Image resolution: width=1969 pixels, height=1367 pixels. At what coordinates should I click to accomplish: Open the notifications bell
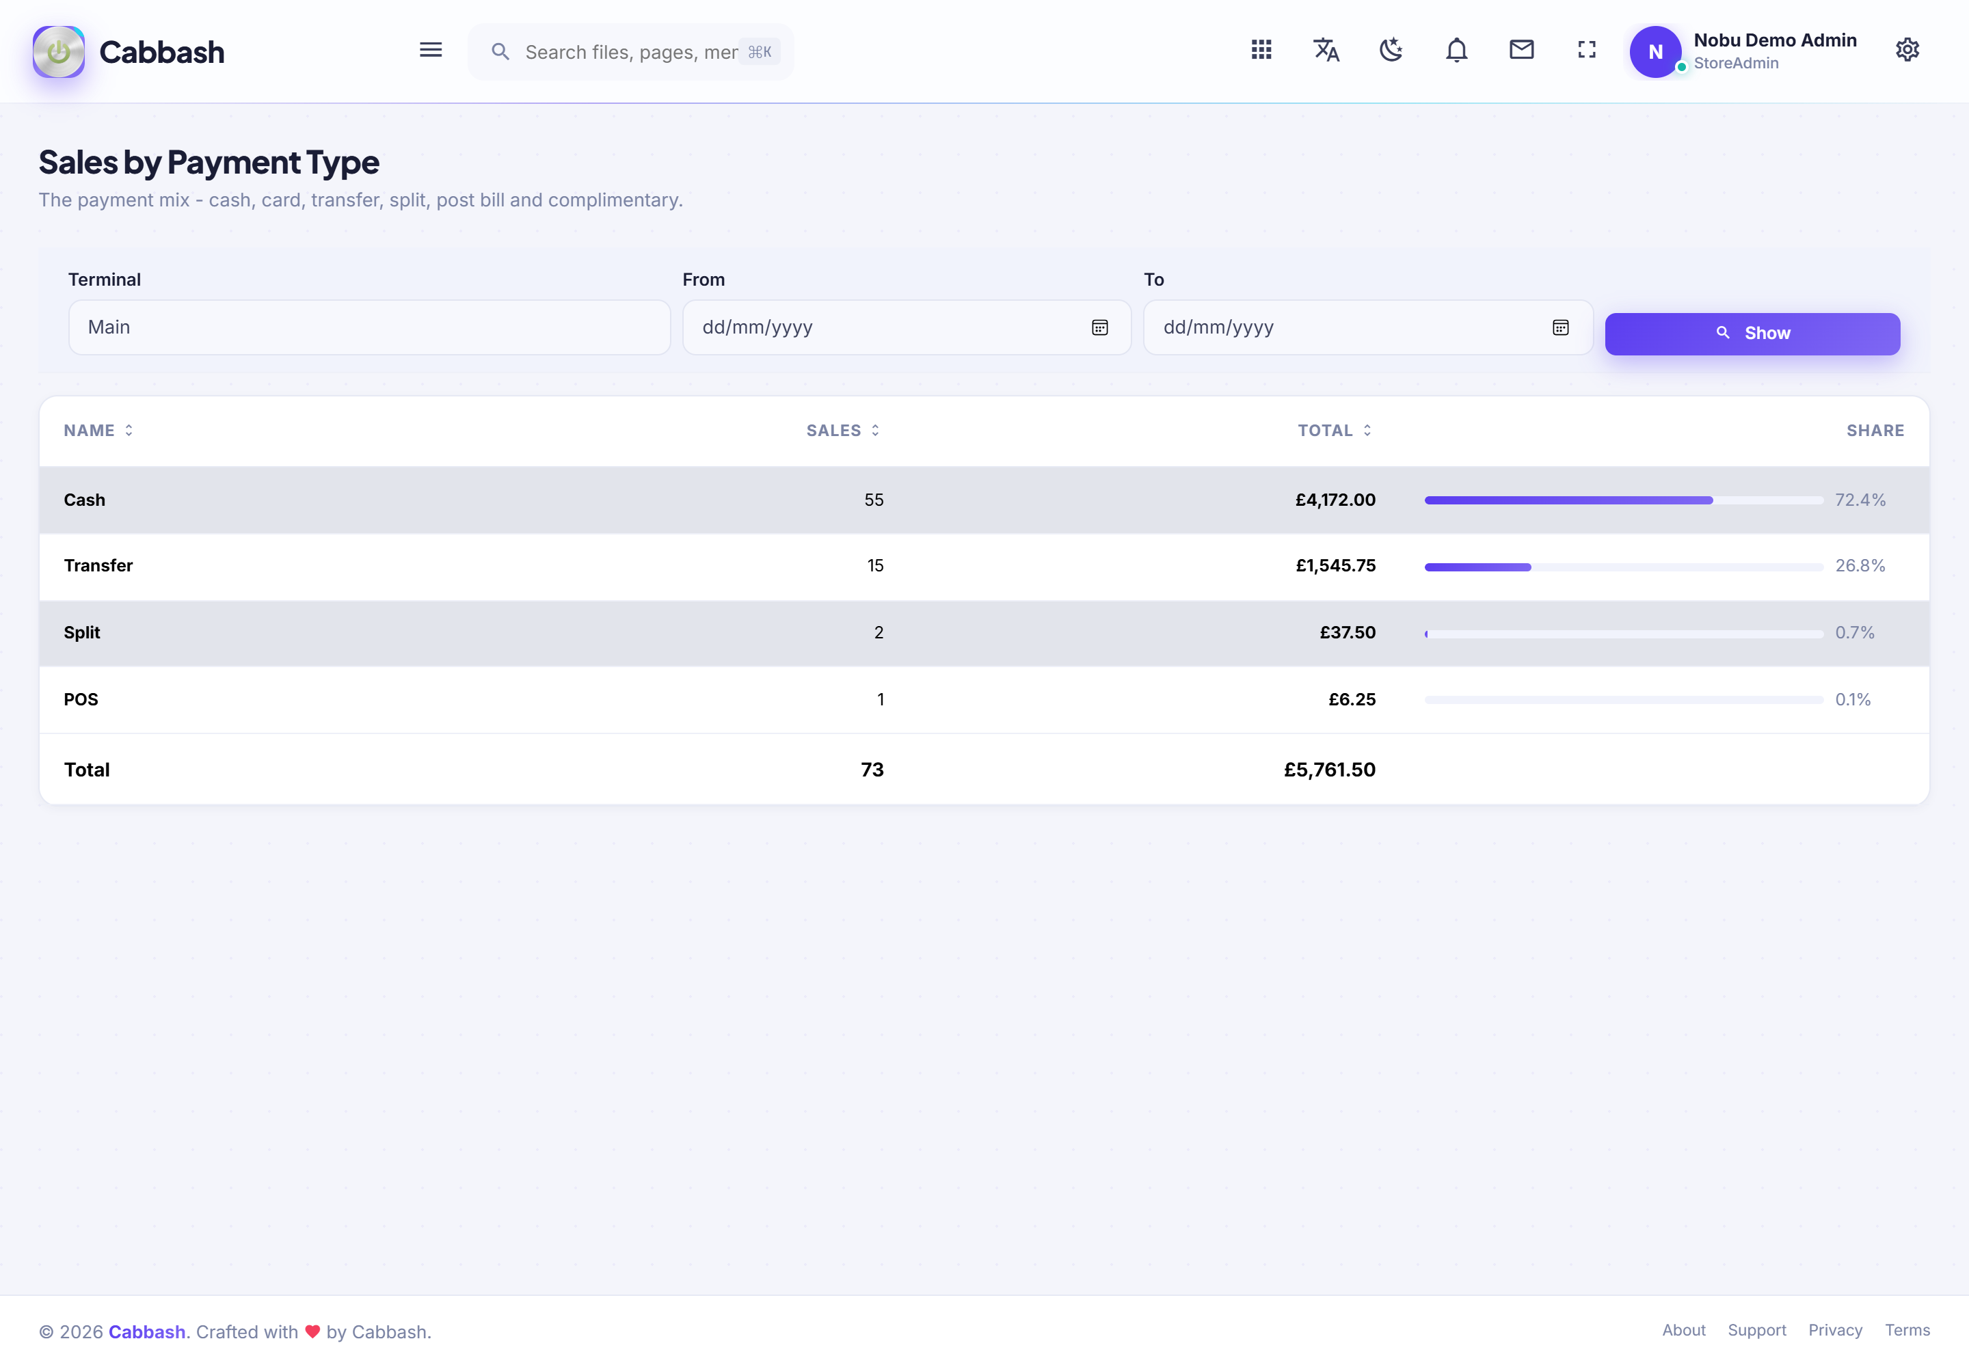(x=1457, y=50)
